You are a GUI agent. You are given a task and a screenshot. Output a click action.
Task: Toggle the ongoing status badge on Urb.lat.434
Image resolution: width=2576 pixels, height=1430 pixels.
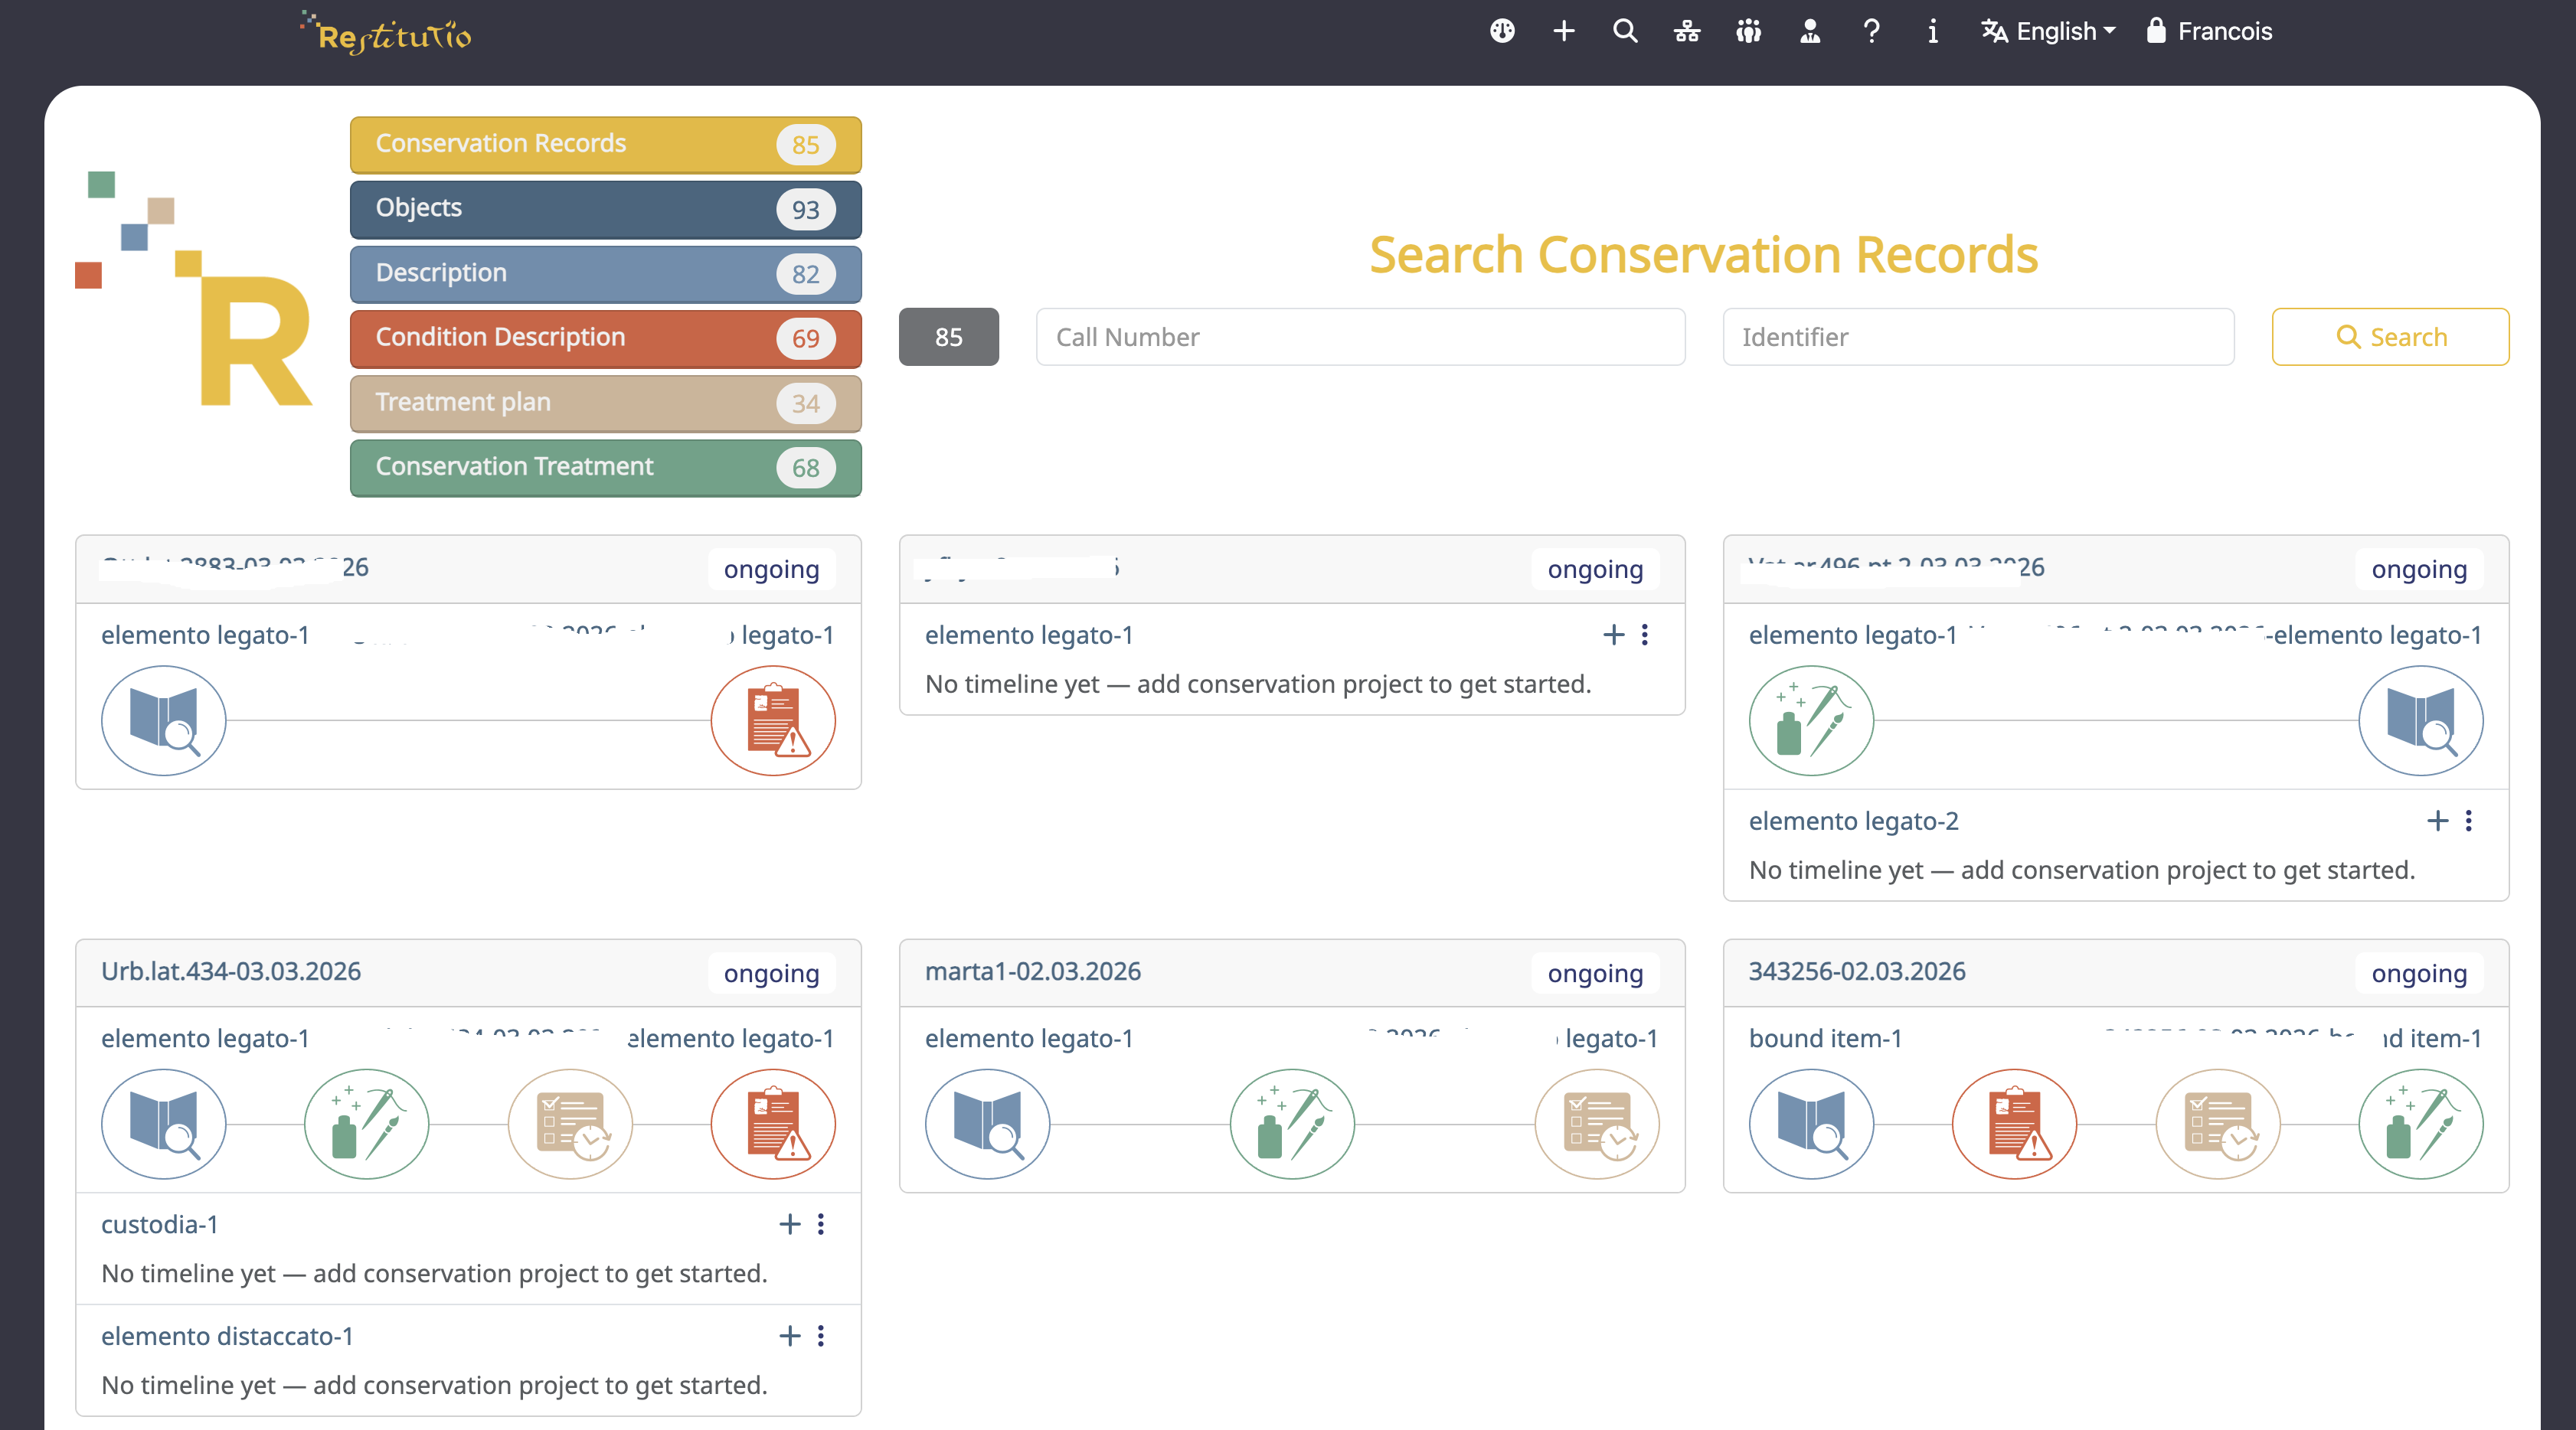pos(771,973)
